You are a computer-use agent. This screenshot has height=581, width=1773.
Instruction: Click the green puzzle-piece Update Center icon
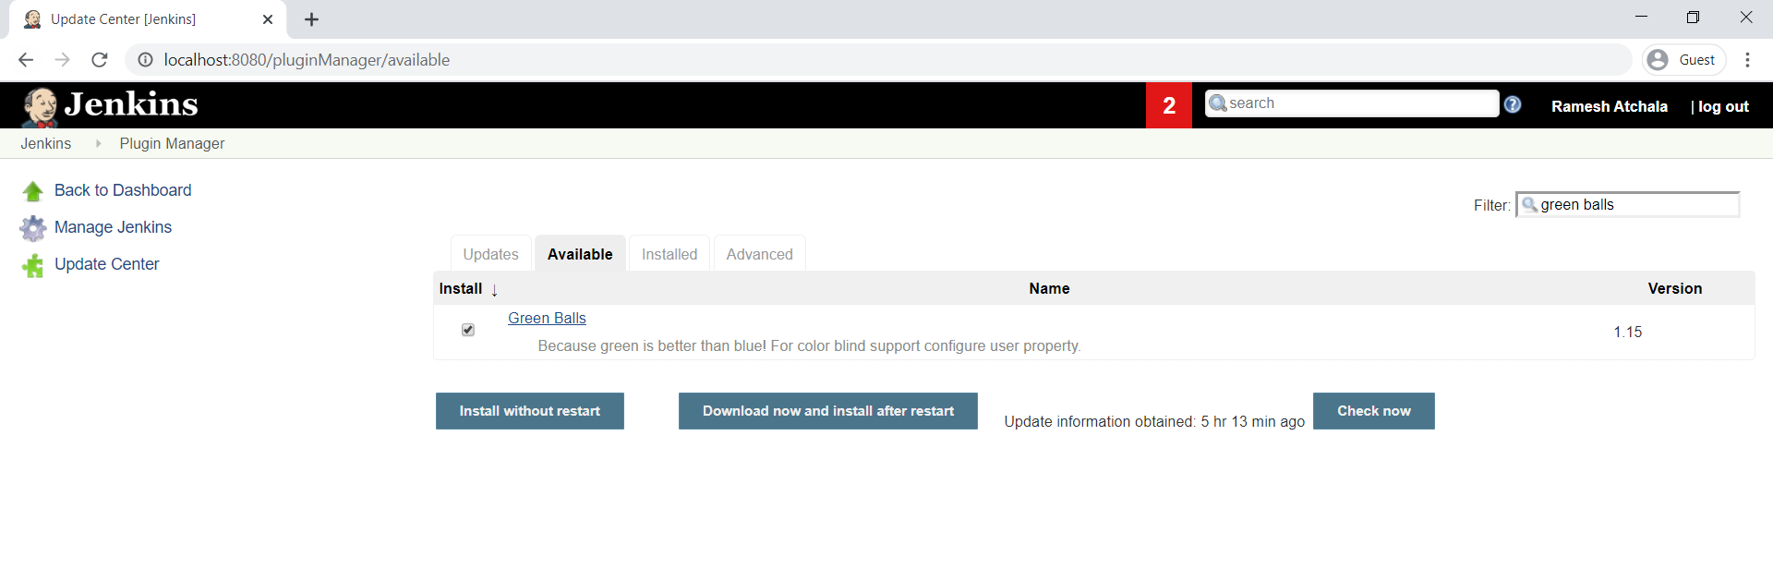click(33, 266)
